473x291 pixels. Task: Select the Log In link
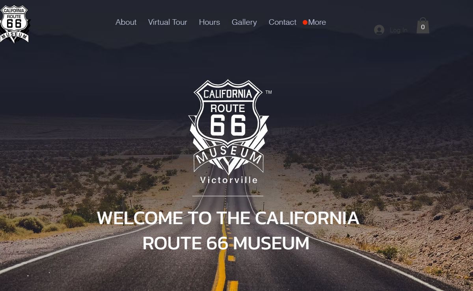tap(399, 30)
